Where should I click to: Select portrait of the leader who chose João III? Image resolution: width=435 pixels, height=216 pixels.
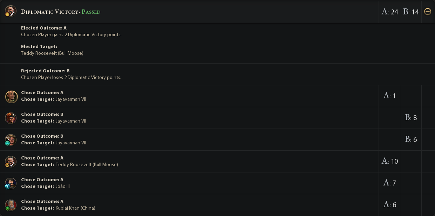tap(11, 183)
